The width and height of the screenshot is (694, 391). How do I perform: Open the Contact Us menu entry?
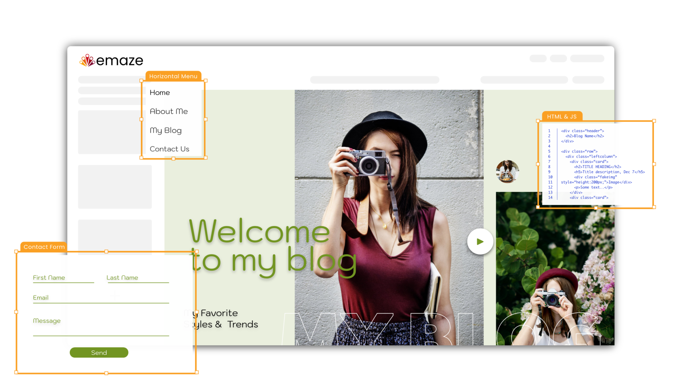click(169, 149)
